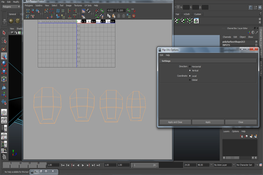Screen dimensions: 263x175
Task: Click the UV lattice tool icon
Action: point(28,11)
